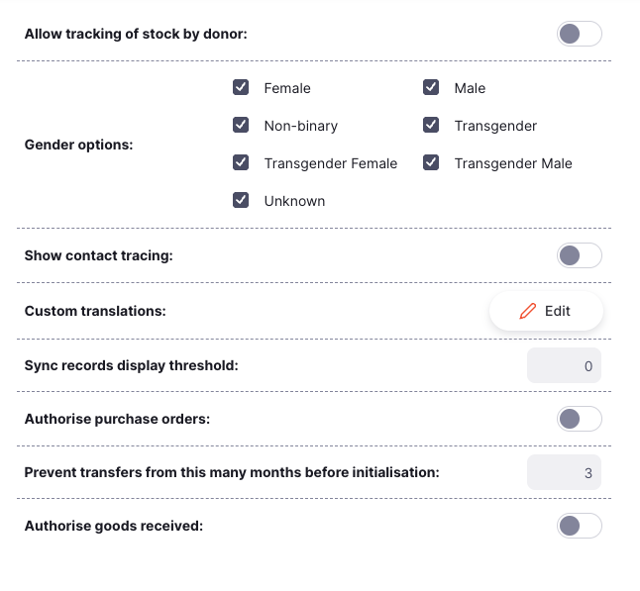Click the Female label text
Screen dimensions: 640x591
(x=287, y=88)
